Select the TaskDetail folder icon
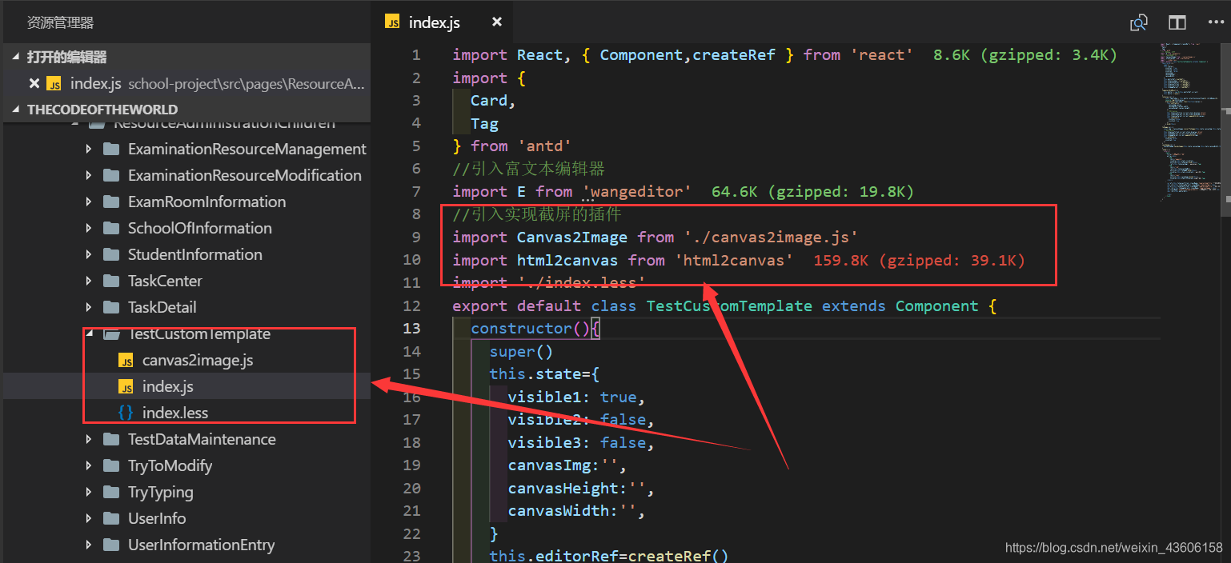1231x563 pixels. tap(111, 307)
